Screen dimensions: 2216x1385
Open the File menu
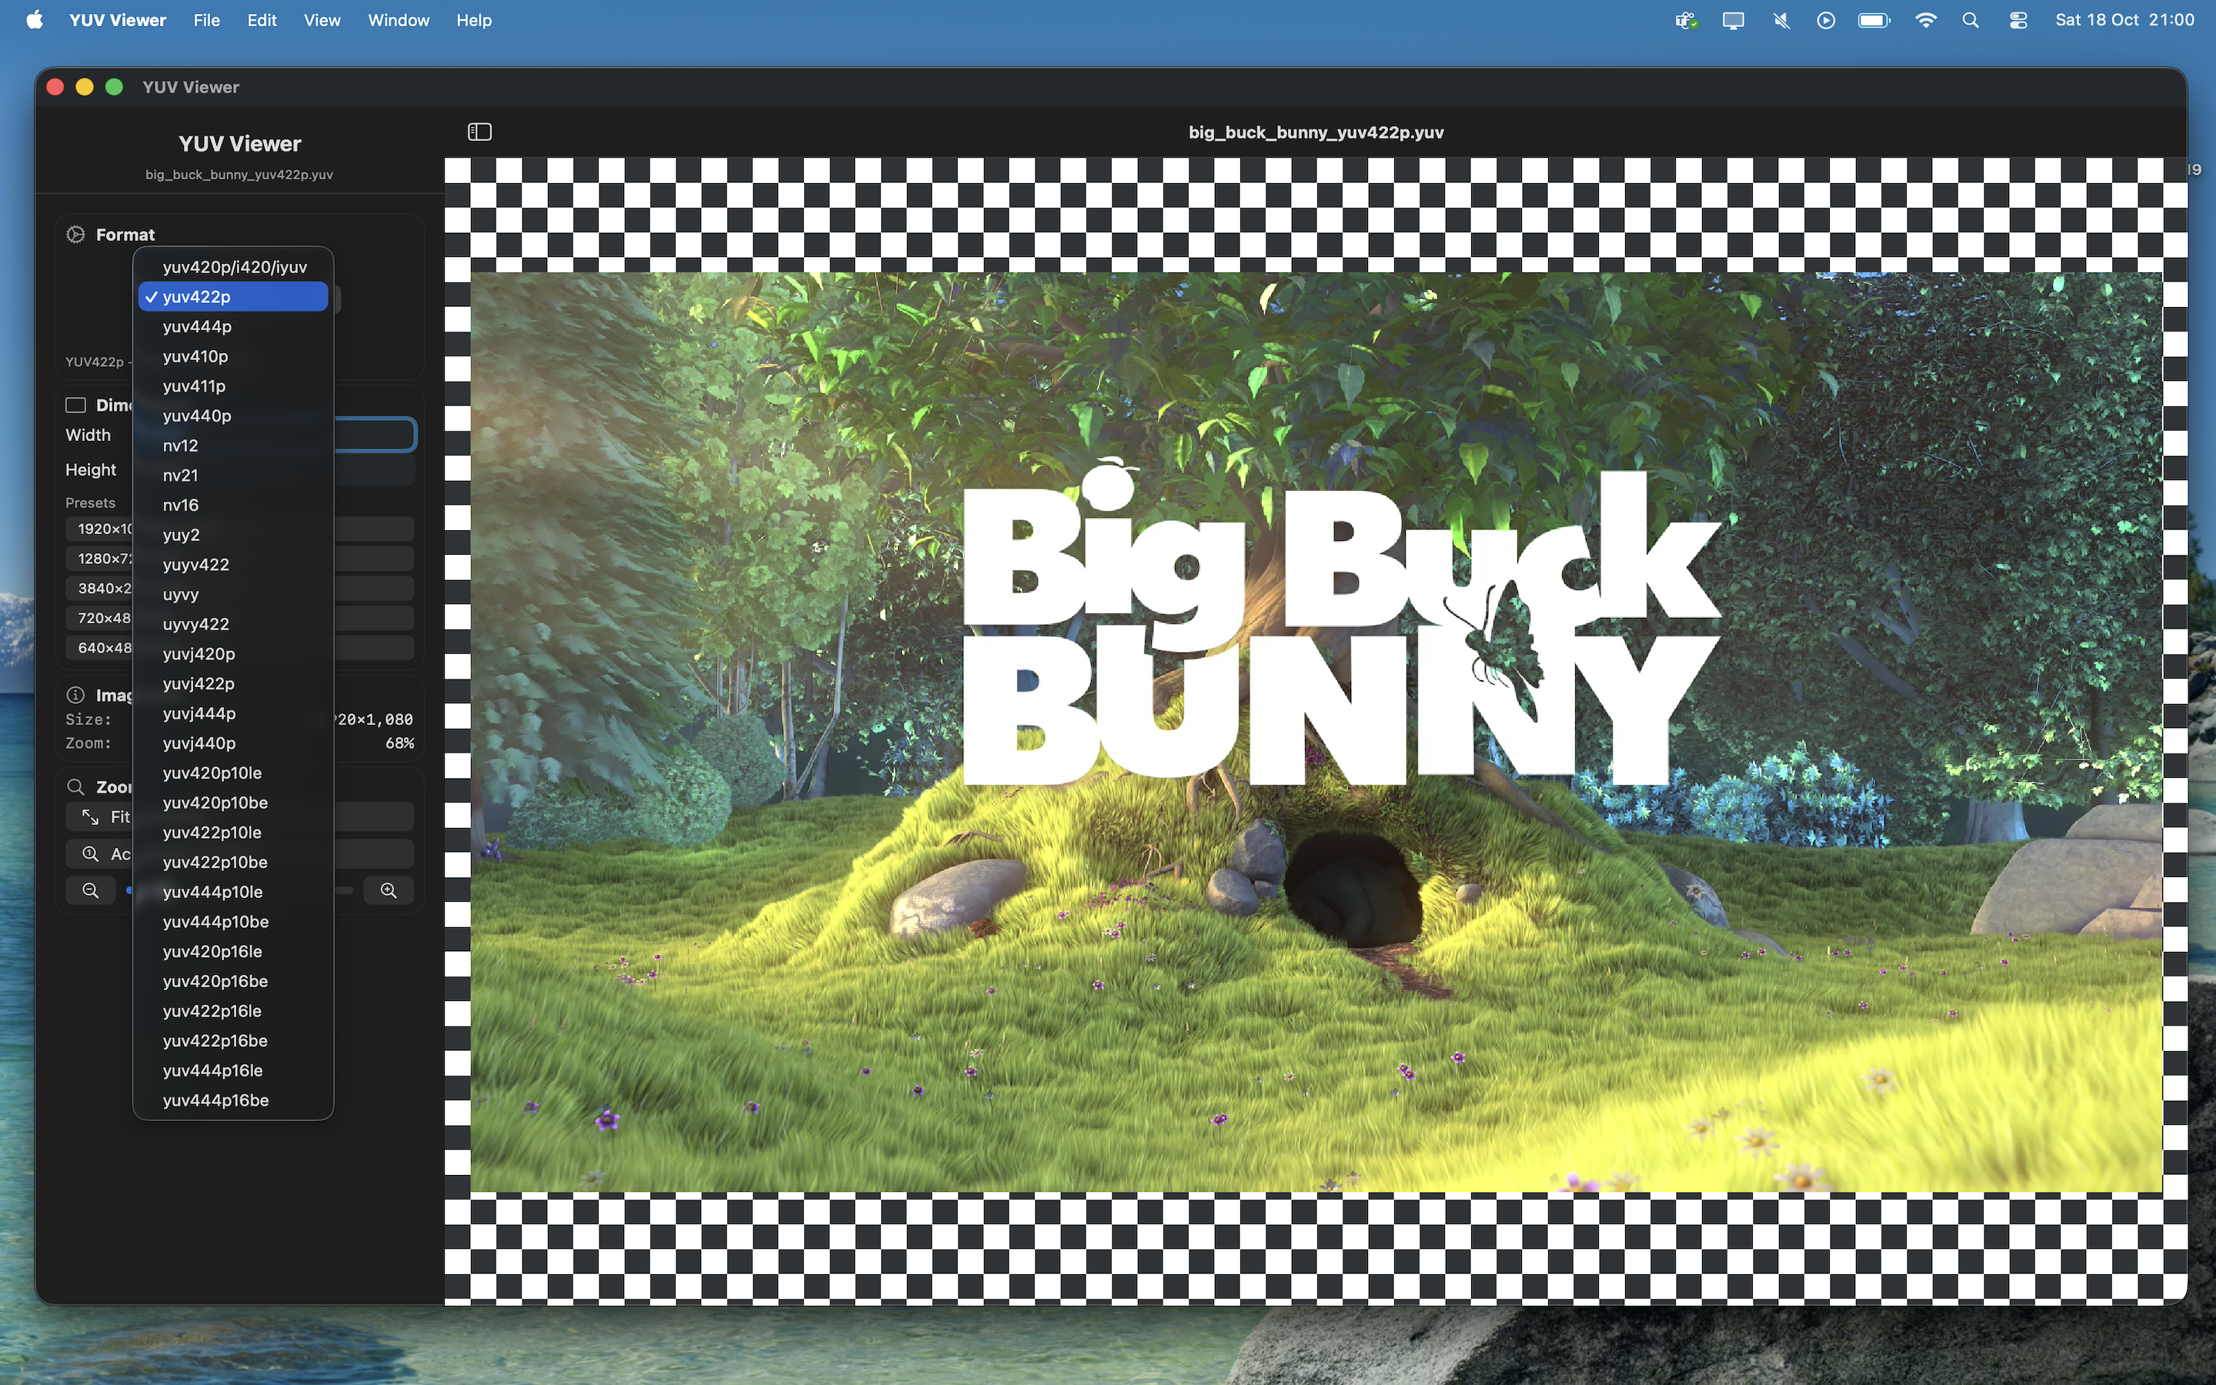[x=206, y=20]
